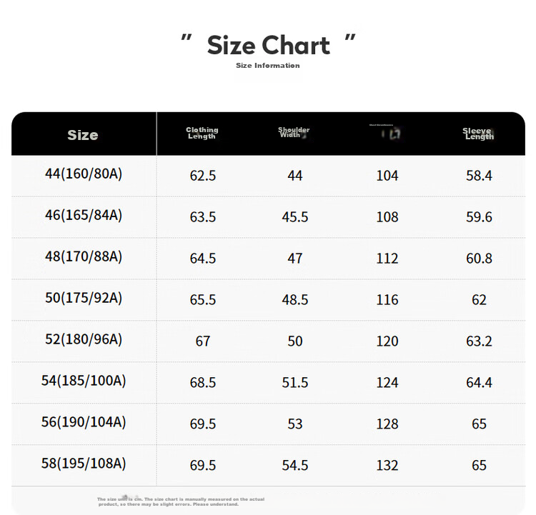
Task: Click the 'Shoulder Width' column header
Action: pyautogui.click(x=294, y=132)
